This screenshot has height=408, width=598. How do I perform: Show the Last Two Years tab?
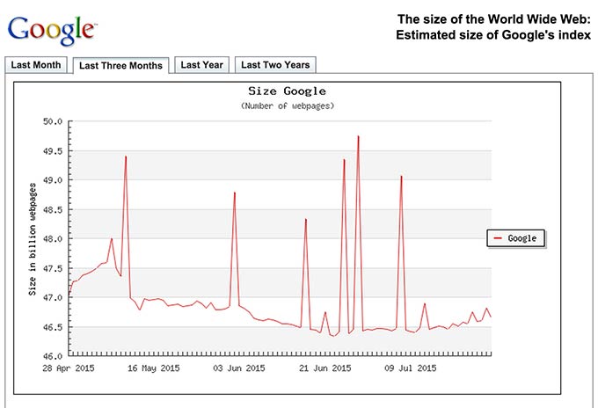[275, 65]
